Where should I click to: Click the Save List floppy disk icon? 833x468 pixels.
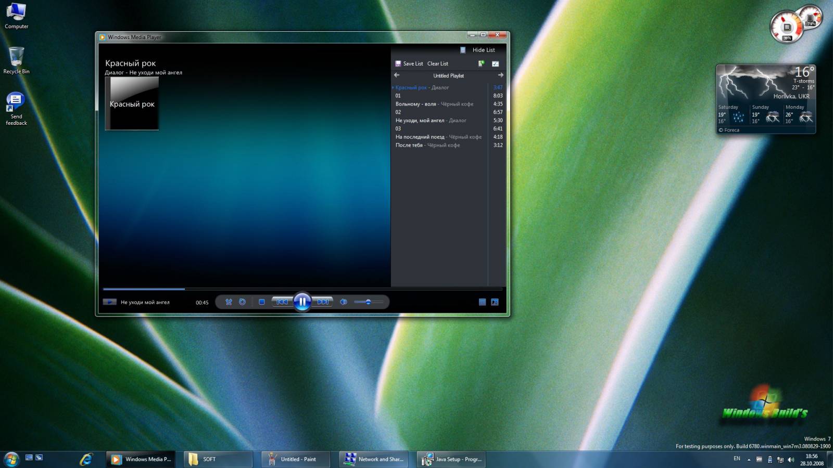pyautogui.click(x=398, y=63)
